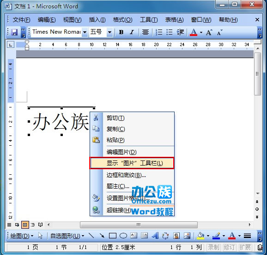
Task: Open the 编辑(E) menu
Action: pos(47,20)
